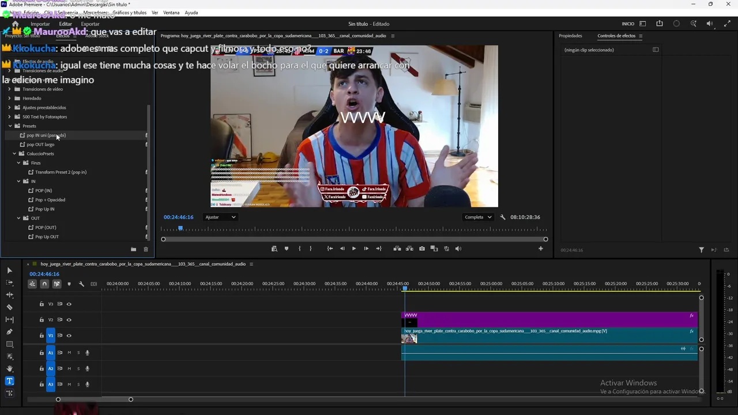738x415 pixels.
Task: Click comparison view icon in Program monitor
Action: pos(434,248)
